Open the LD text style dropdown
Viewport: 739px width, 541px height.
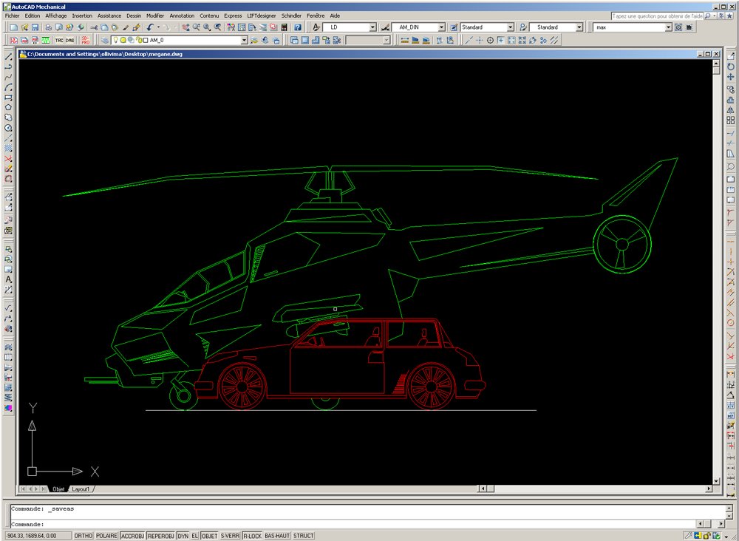(x=372, y=27)
